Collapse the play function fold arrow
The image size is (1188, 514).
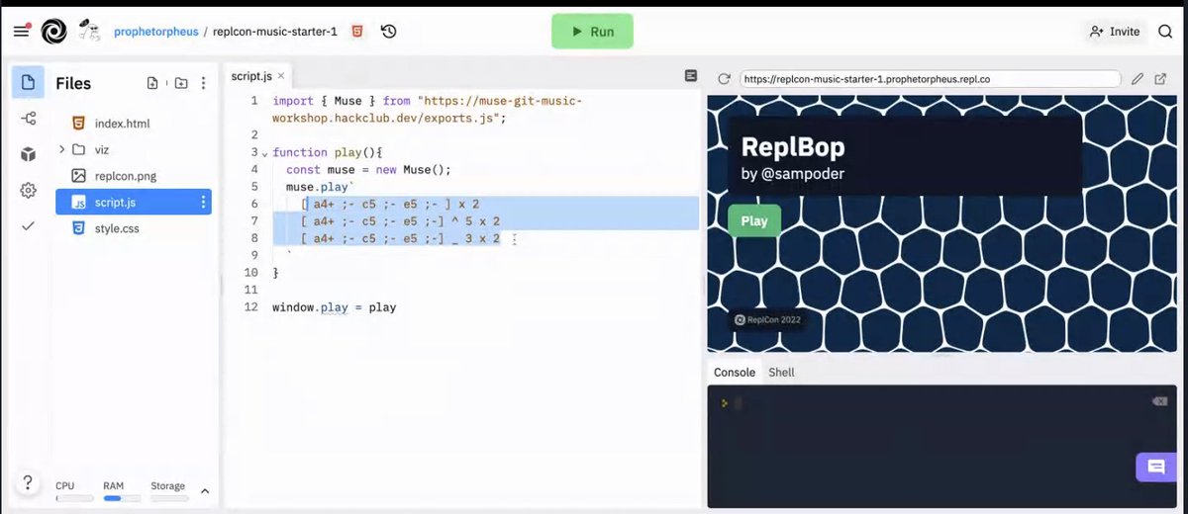(x=264, y=153)
